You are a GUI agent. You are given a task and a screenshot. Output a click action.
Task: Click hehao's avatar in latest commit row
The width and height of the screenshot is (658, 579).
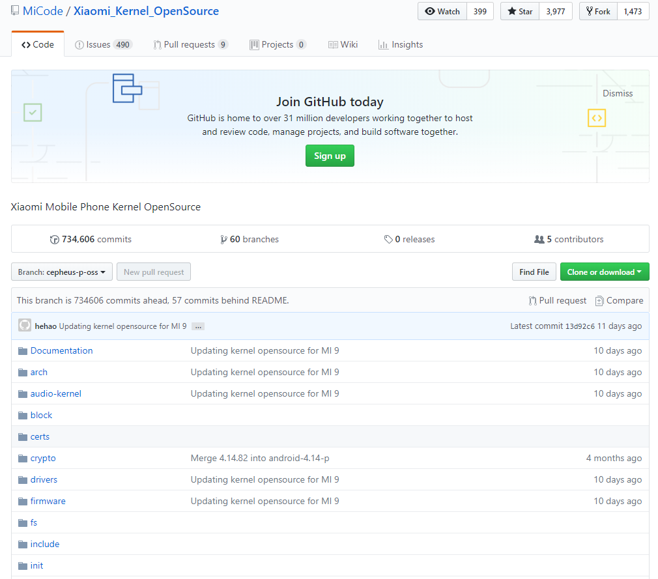point(25,325)
